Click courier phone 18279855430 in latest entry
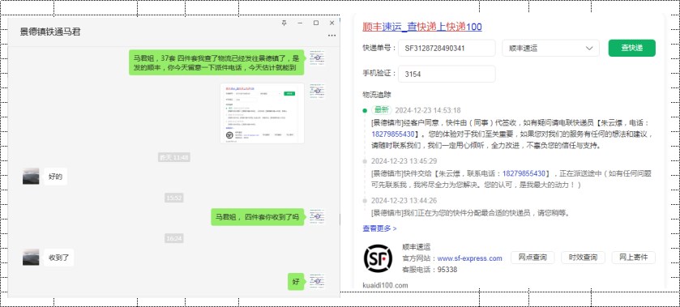 tap(393, 134)
